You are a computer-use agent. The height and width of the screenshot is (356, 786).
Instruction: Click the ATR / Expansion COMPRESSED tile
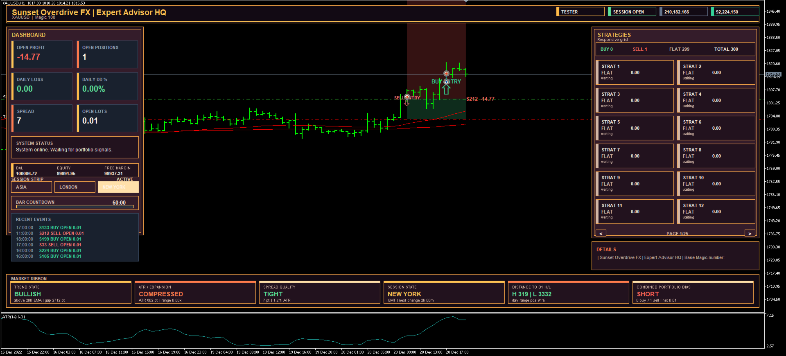tap(195, 293)
